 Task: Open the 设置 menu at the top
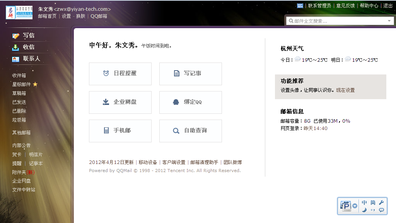click(x=66, y=16)
